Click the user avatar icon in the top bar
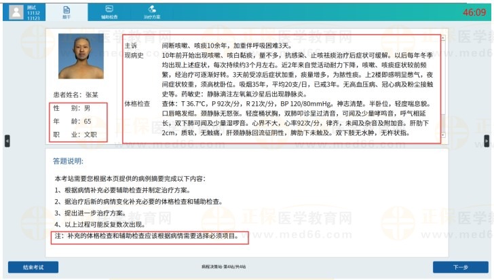Image resolution: width=494 pixels, height=280 pixels. pos(15,12)
